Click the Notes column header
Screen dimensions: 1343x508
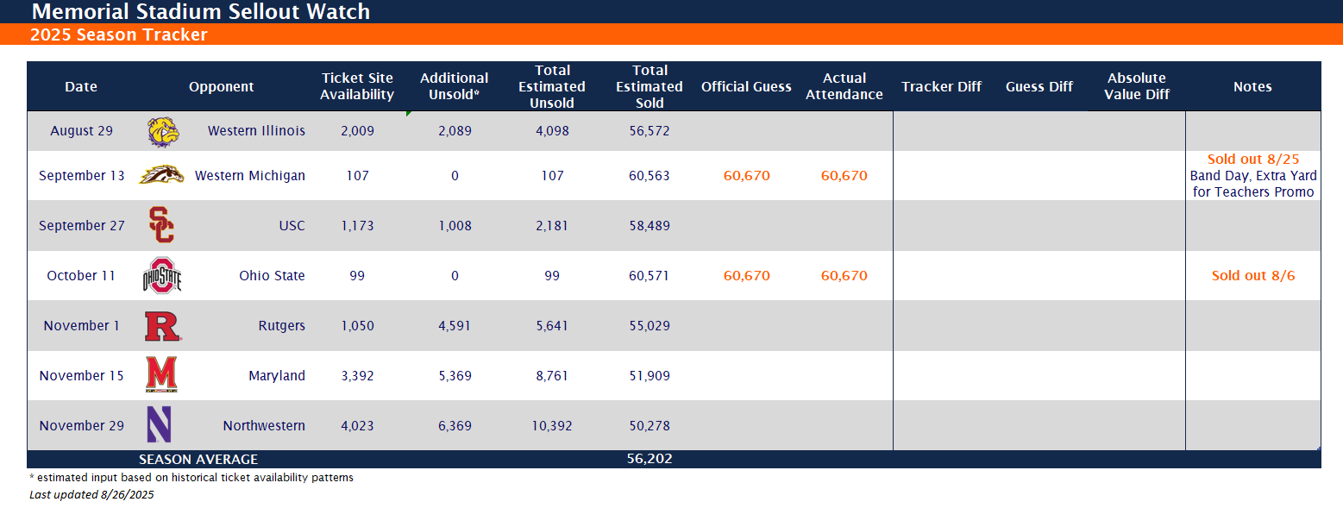click(1252, 86)
